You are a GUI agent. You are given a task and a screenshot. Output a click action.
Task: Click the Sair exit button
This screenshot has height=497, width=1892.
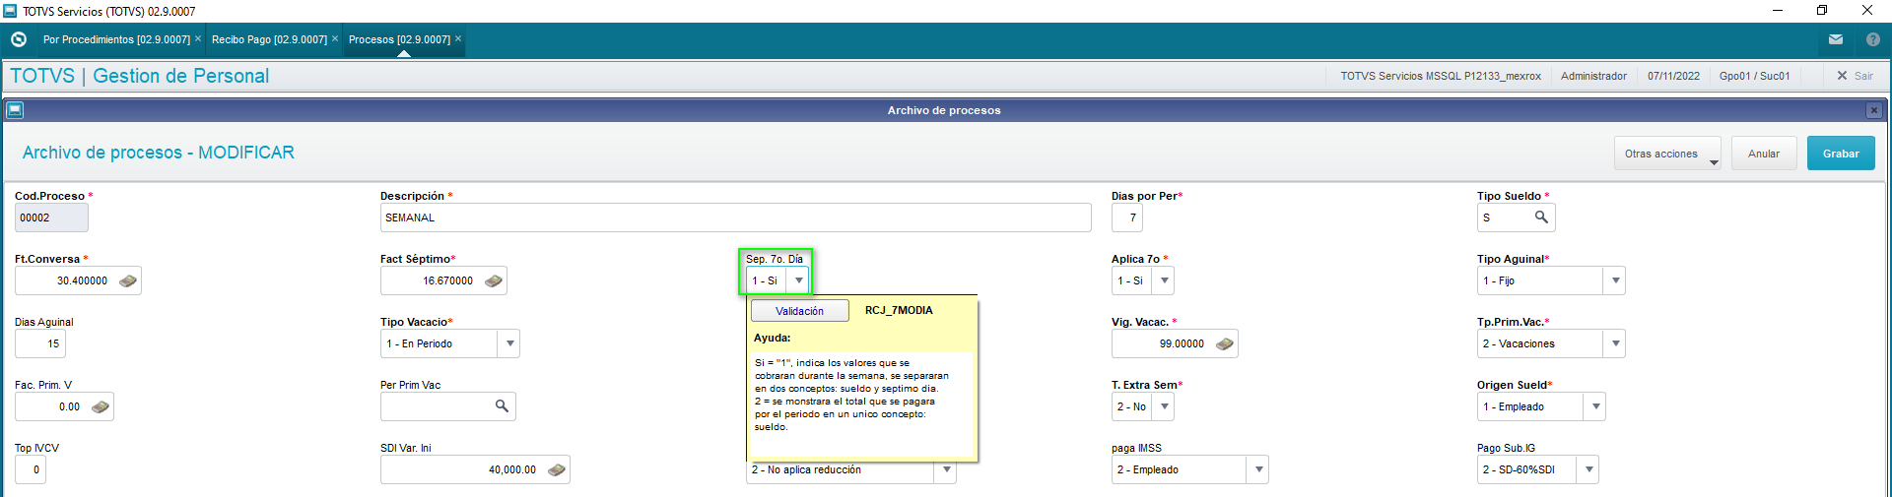(1855, 76)
